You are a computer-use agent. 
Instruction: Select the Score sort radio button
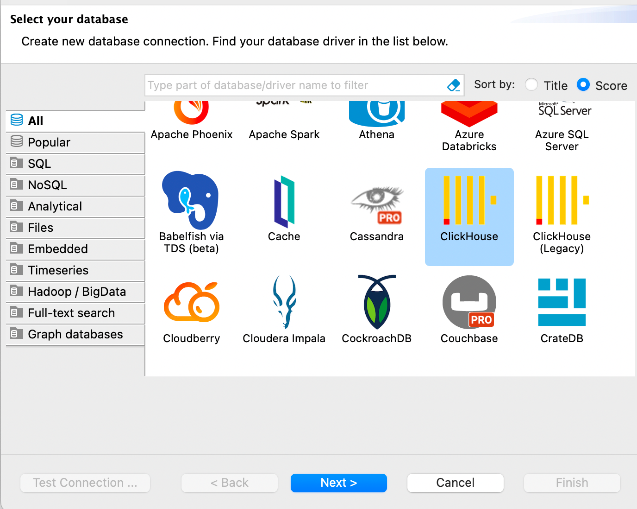click(x=583, y=85)
